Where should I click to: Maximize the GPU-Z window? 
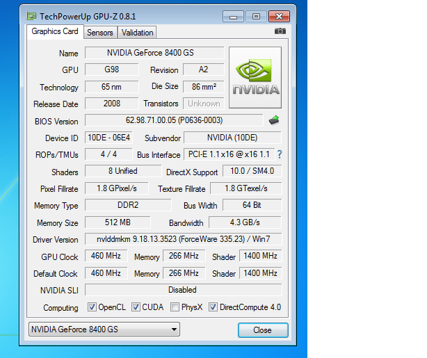(x=256, y=17)
